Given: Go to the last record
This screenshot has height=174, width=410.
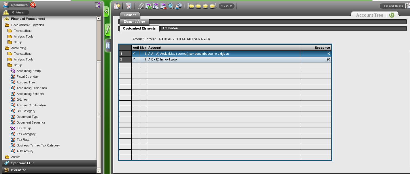Looking at the screenshot, I should [x=213, y=6].
